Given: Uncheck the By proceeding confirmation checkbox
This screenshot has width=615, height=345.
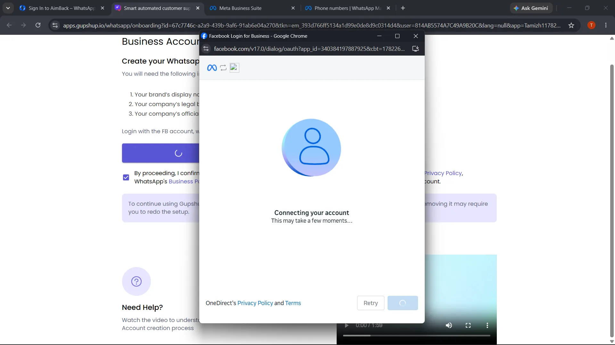Looking at the screenshot, I should pyautogui.click(x=126, y=177).
